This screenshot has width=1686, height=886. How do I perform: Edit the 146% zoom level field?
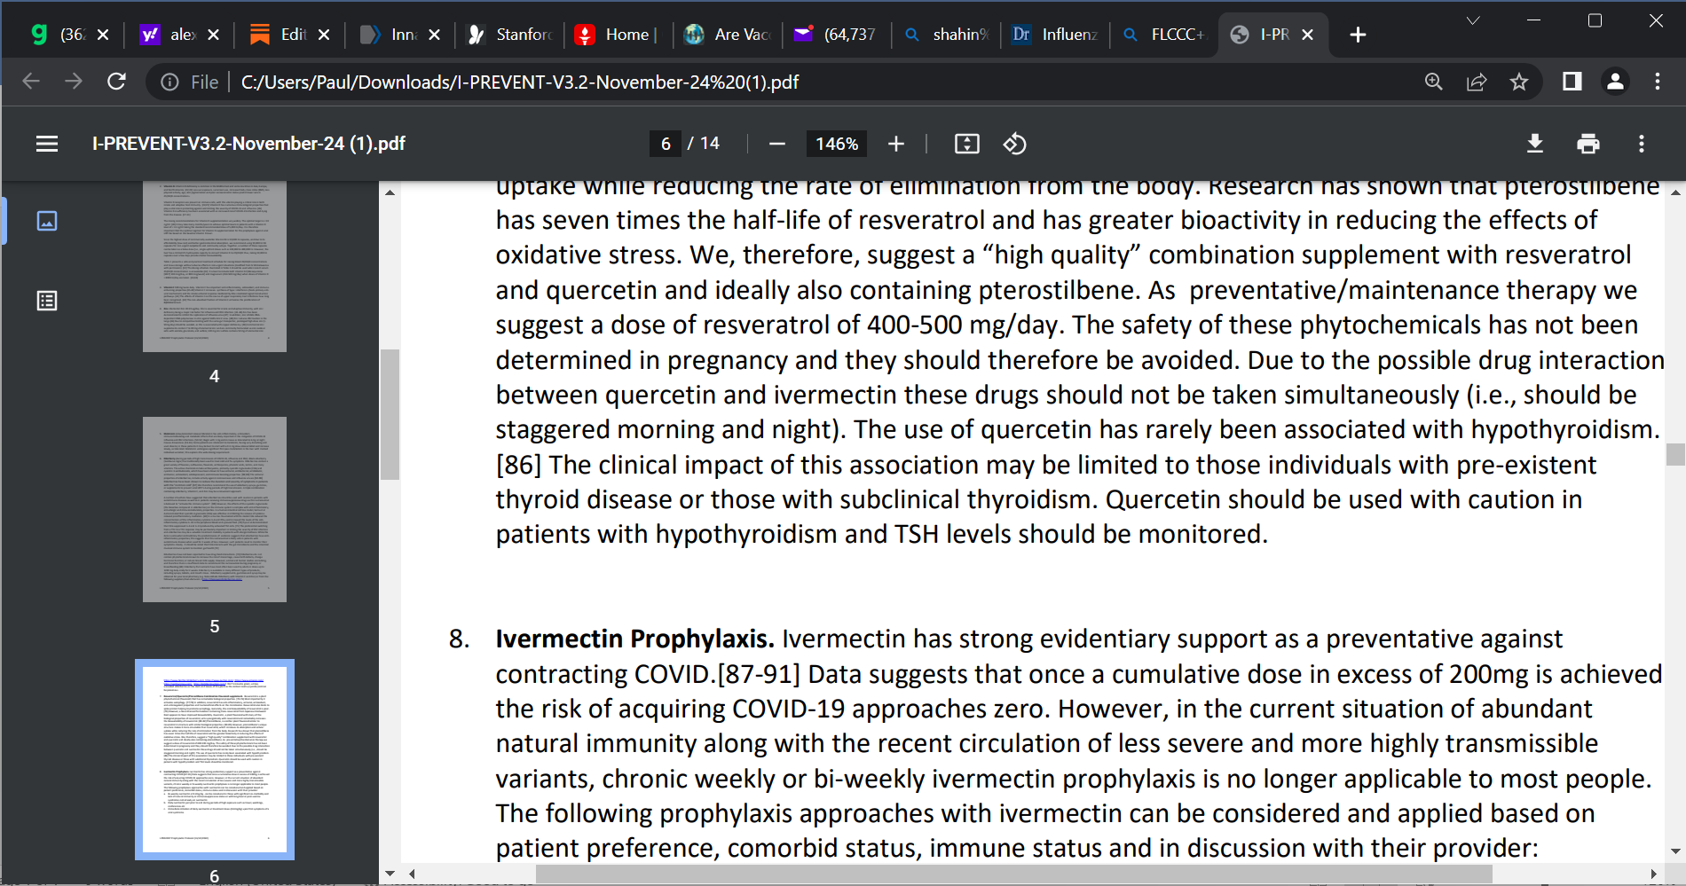coord(837,144)
